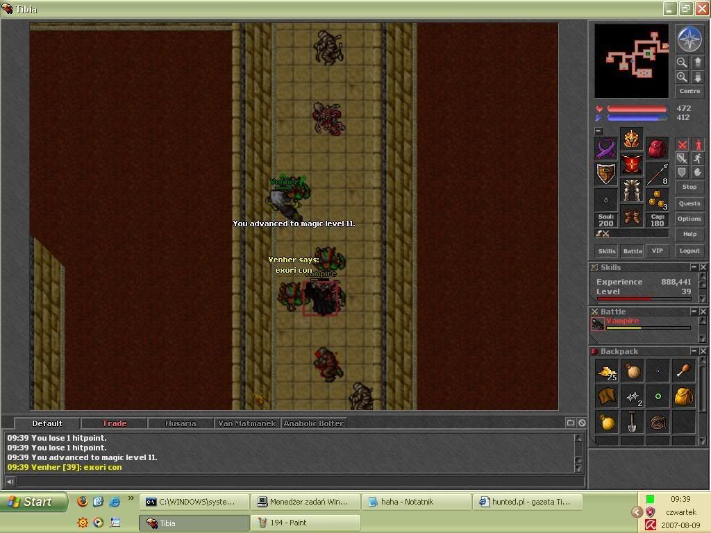
Task: Toggle secure mode hand icon
Action: tap(697, 172)
